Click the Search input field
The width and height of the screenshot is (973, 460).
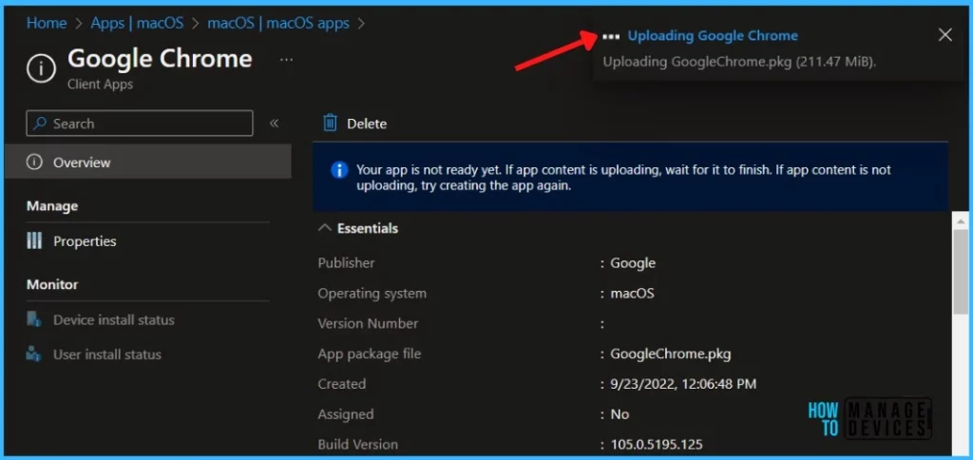click(x=140, y=123)
